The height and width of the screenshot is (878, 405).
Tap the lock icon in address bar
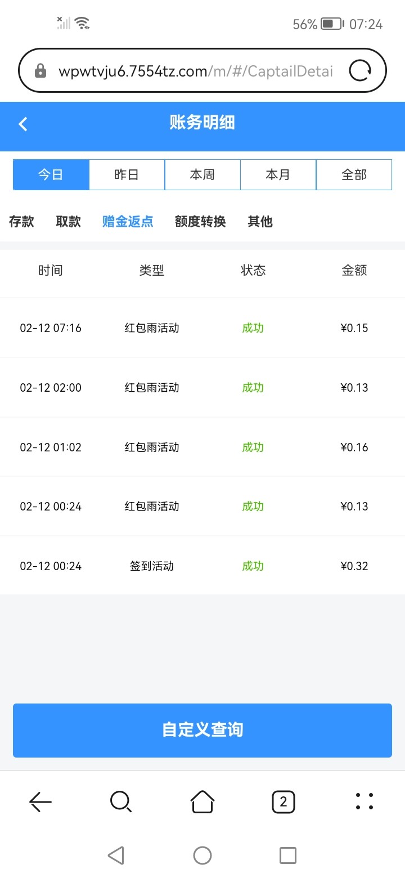pyautogui.click(x=40, y=71)
